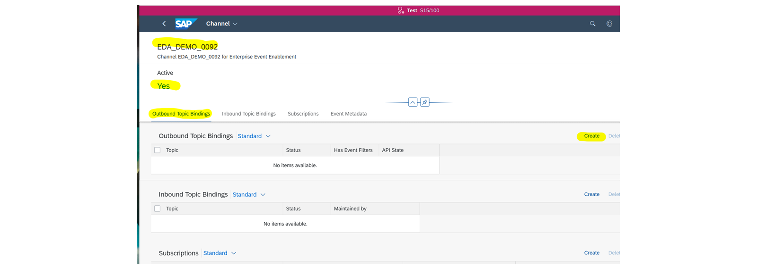Click Delete in Inbound Topic Bindings toolbar
The image size is (757, 269).
pos(614,194)
